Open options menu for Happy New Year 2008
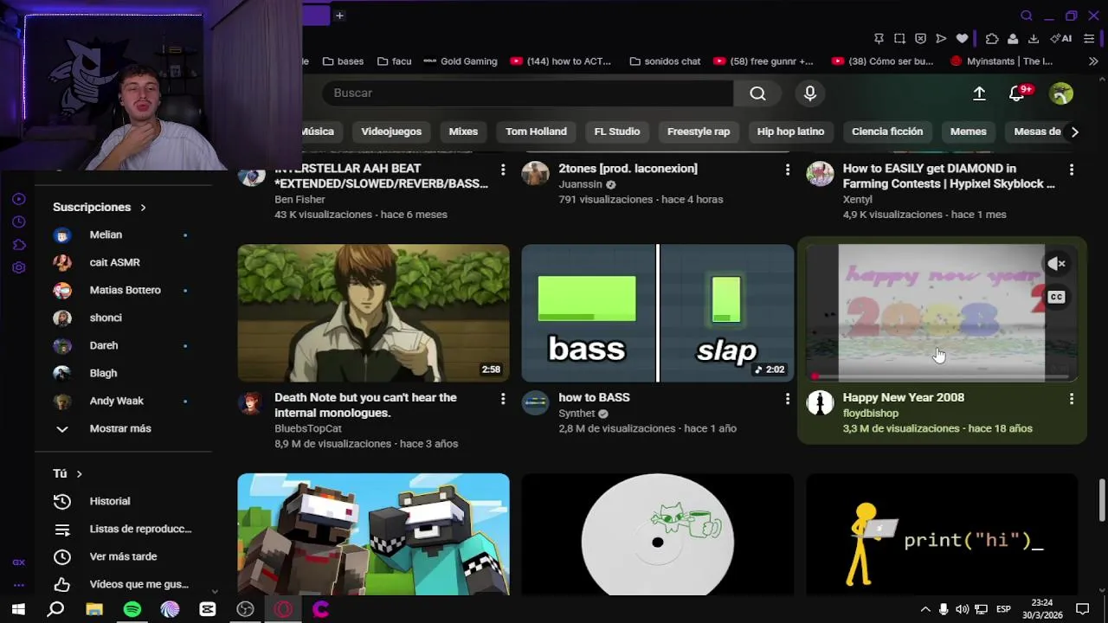The height and width of the screenshot is (623, 1108). click(1071, 399)
